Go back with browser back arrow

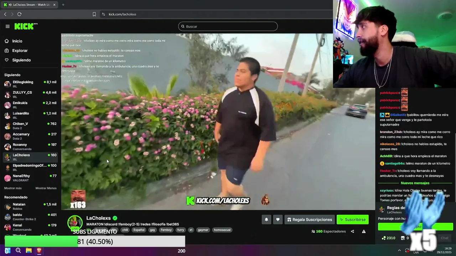pyautogui.click(x=5, y=14)
